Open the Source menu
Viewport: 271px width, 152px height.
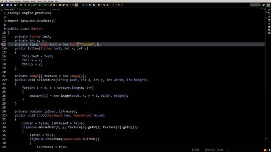pos(11,1)
